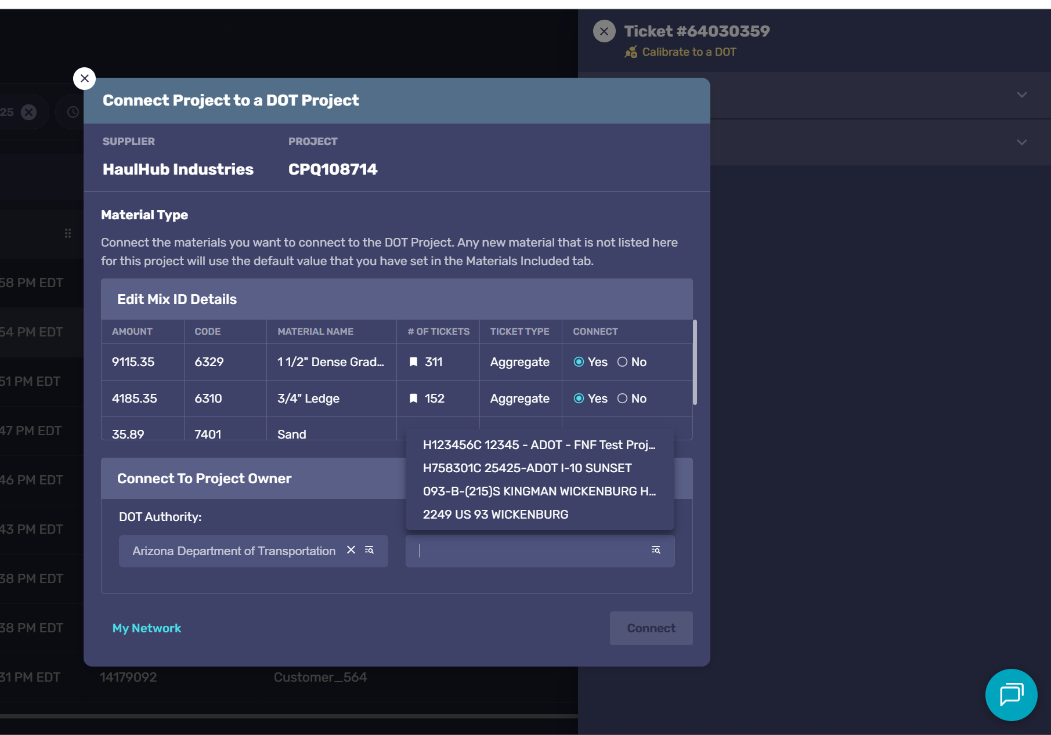Image resolution: width=1051 pixels, height=735 pixels.
Task: Click the ticket bookmark icon beside 311
Action: point(413,362)
